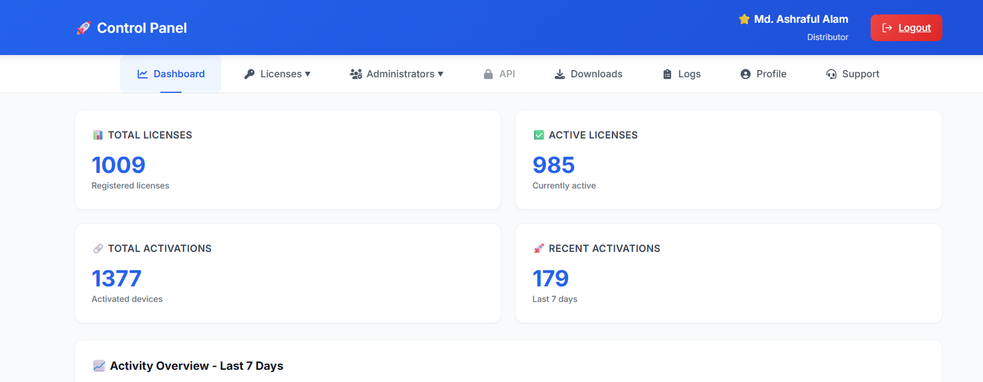Click the user circle Profile icon
This screenshot has height=382, width=983.
(x=745, y=74)
